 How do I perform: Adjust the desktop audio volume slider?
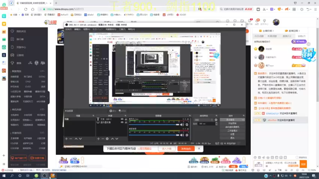pos(154,135)
